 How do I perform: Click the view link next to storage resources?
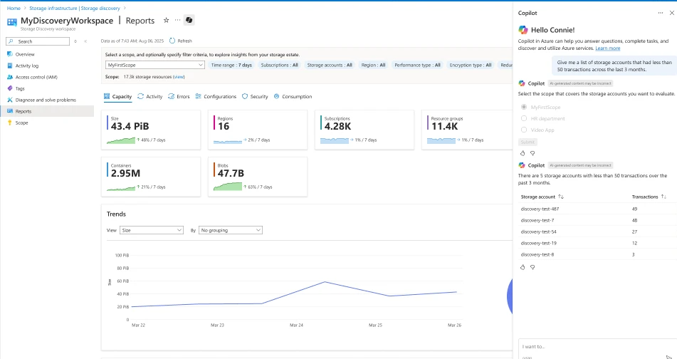coord(179,77)
